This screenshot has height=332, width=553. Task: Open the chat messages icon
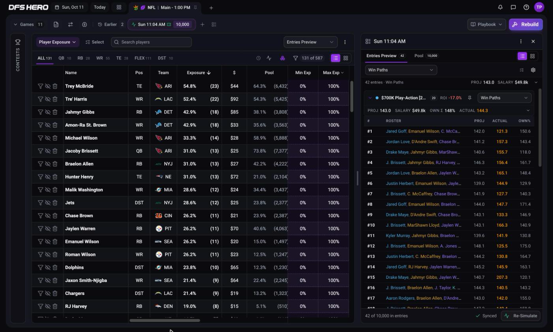click(x=513, y=7)
